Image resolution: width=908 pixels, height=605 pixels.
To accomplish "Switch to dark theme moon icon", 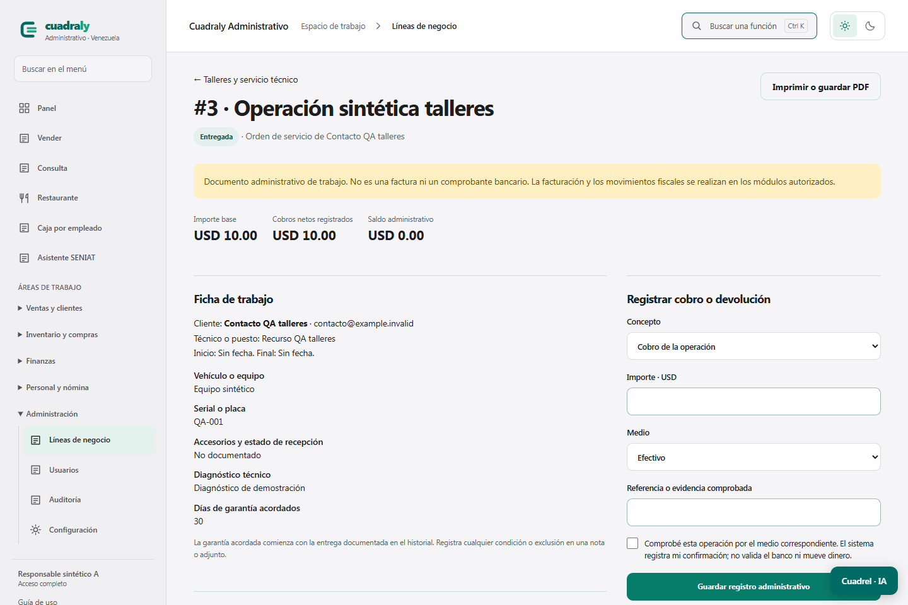I will (870, 26).
